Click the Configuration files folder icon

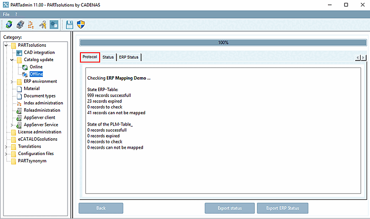pyautogui.click(x=13, y=154)
